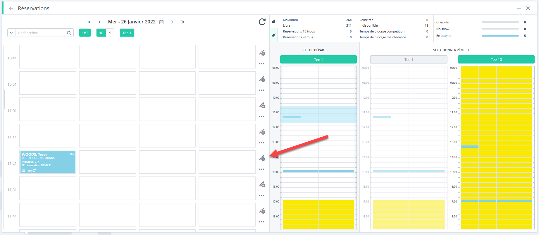Select the 18 holes toggle

click(101, 33)
